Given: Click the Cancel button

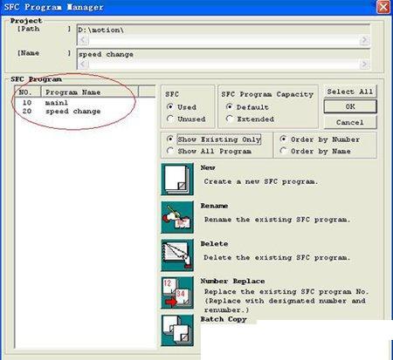Looking at the screenshot, I should coord(350,122).
